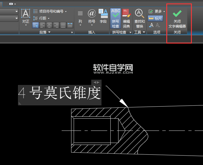Click the Insert (插入) panel label
This screenshot has height=165, width=203.
click(92, 32)
